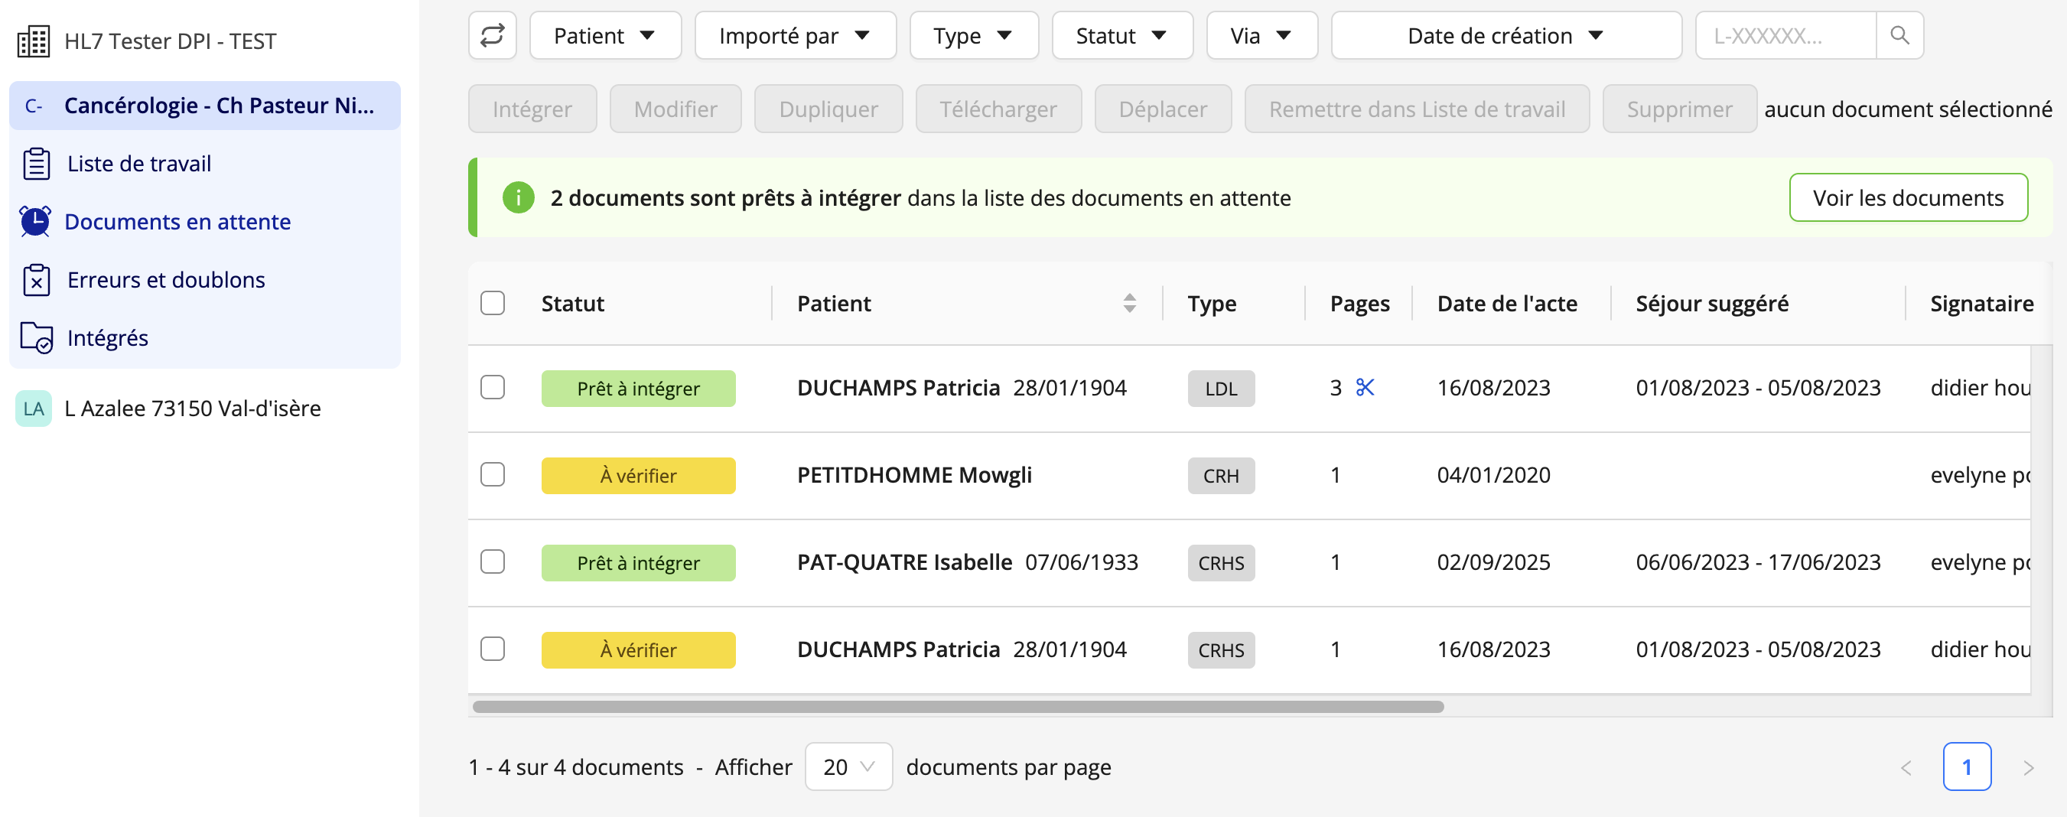Click the Erreurs et doublons clipboard-X icon
This screenshot has width=2067, height=817.
(36, 280)
